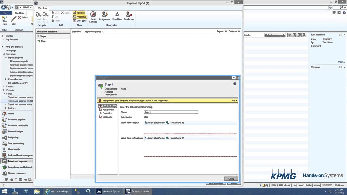
Task: Toggle the Properties pane
Action: (79, 17)
